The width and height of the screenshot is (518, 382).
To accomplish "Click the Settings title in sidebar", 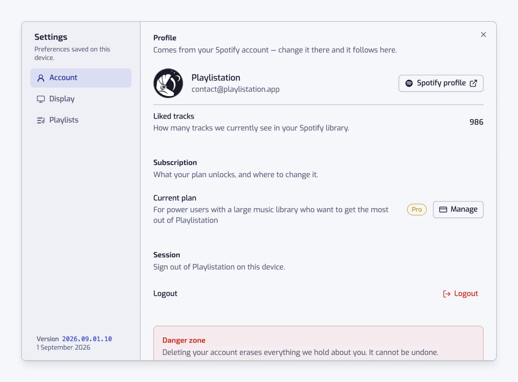I will (x=51, y=37).
